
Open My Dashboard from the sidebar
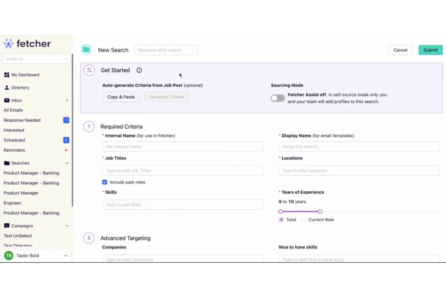click(6, 75)
